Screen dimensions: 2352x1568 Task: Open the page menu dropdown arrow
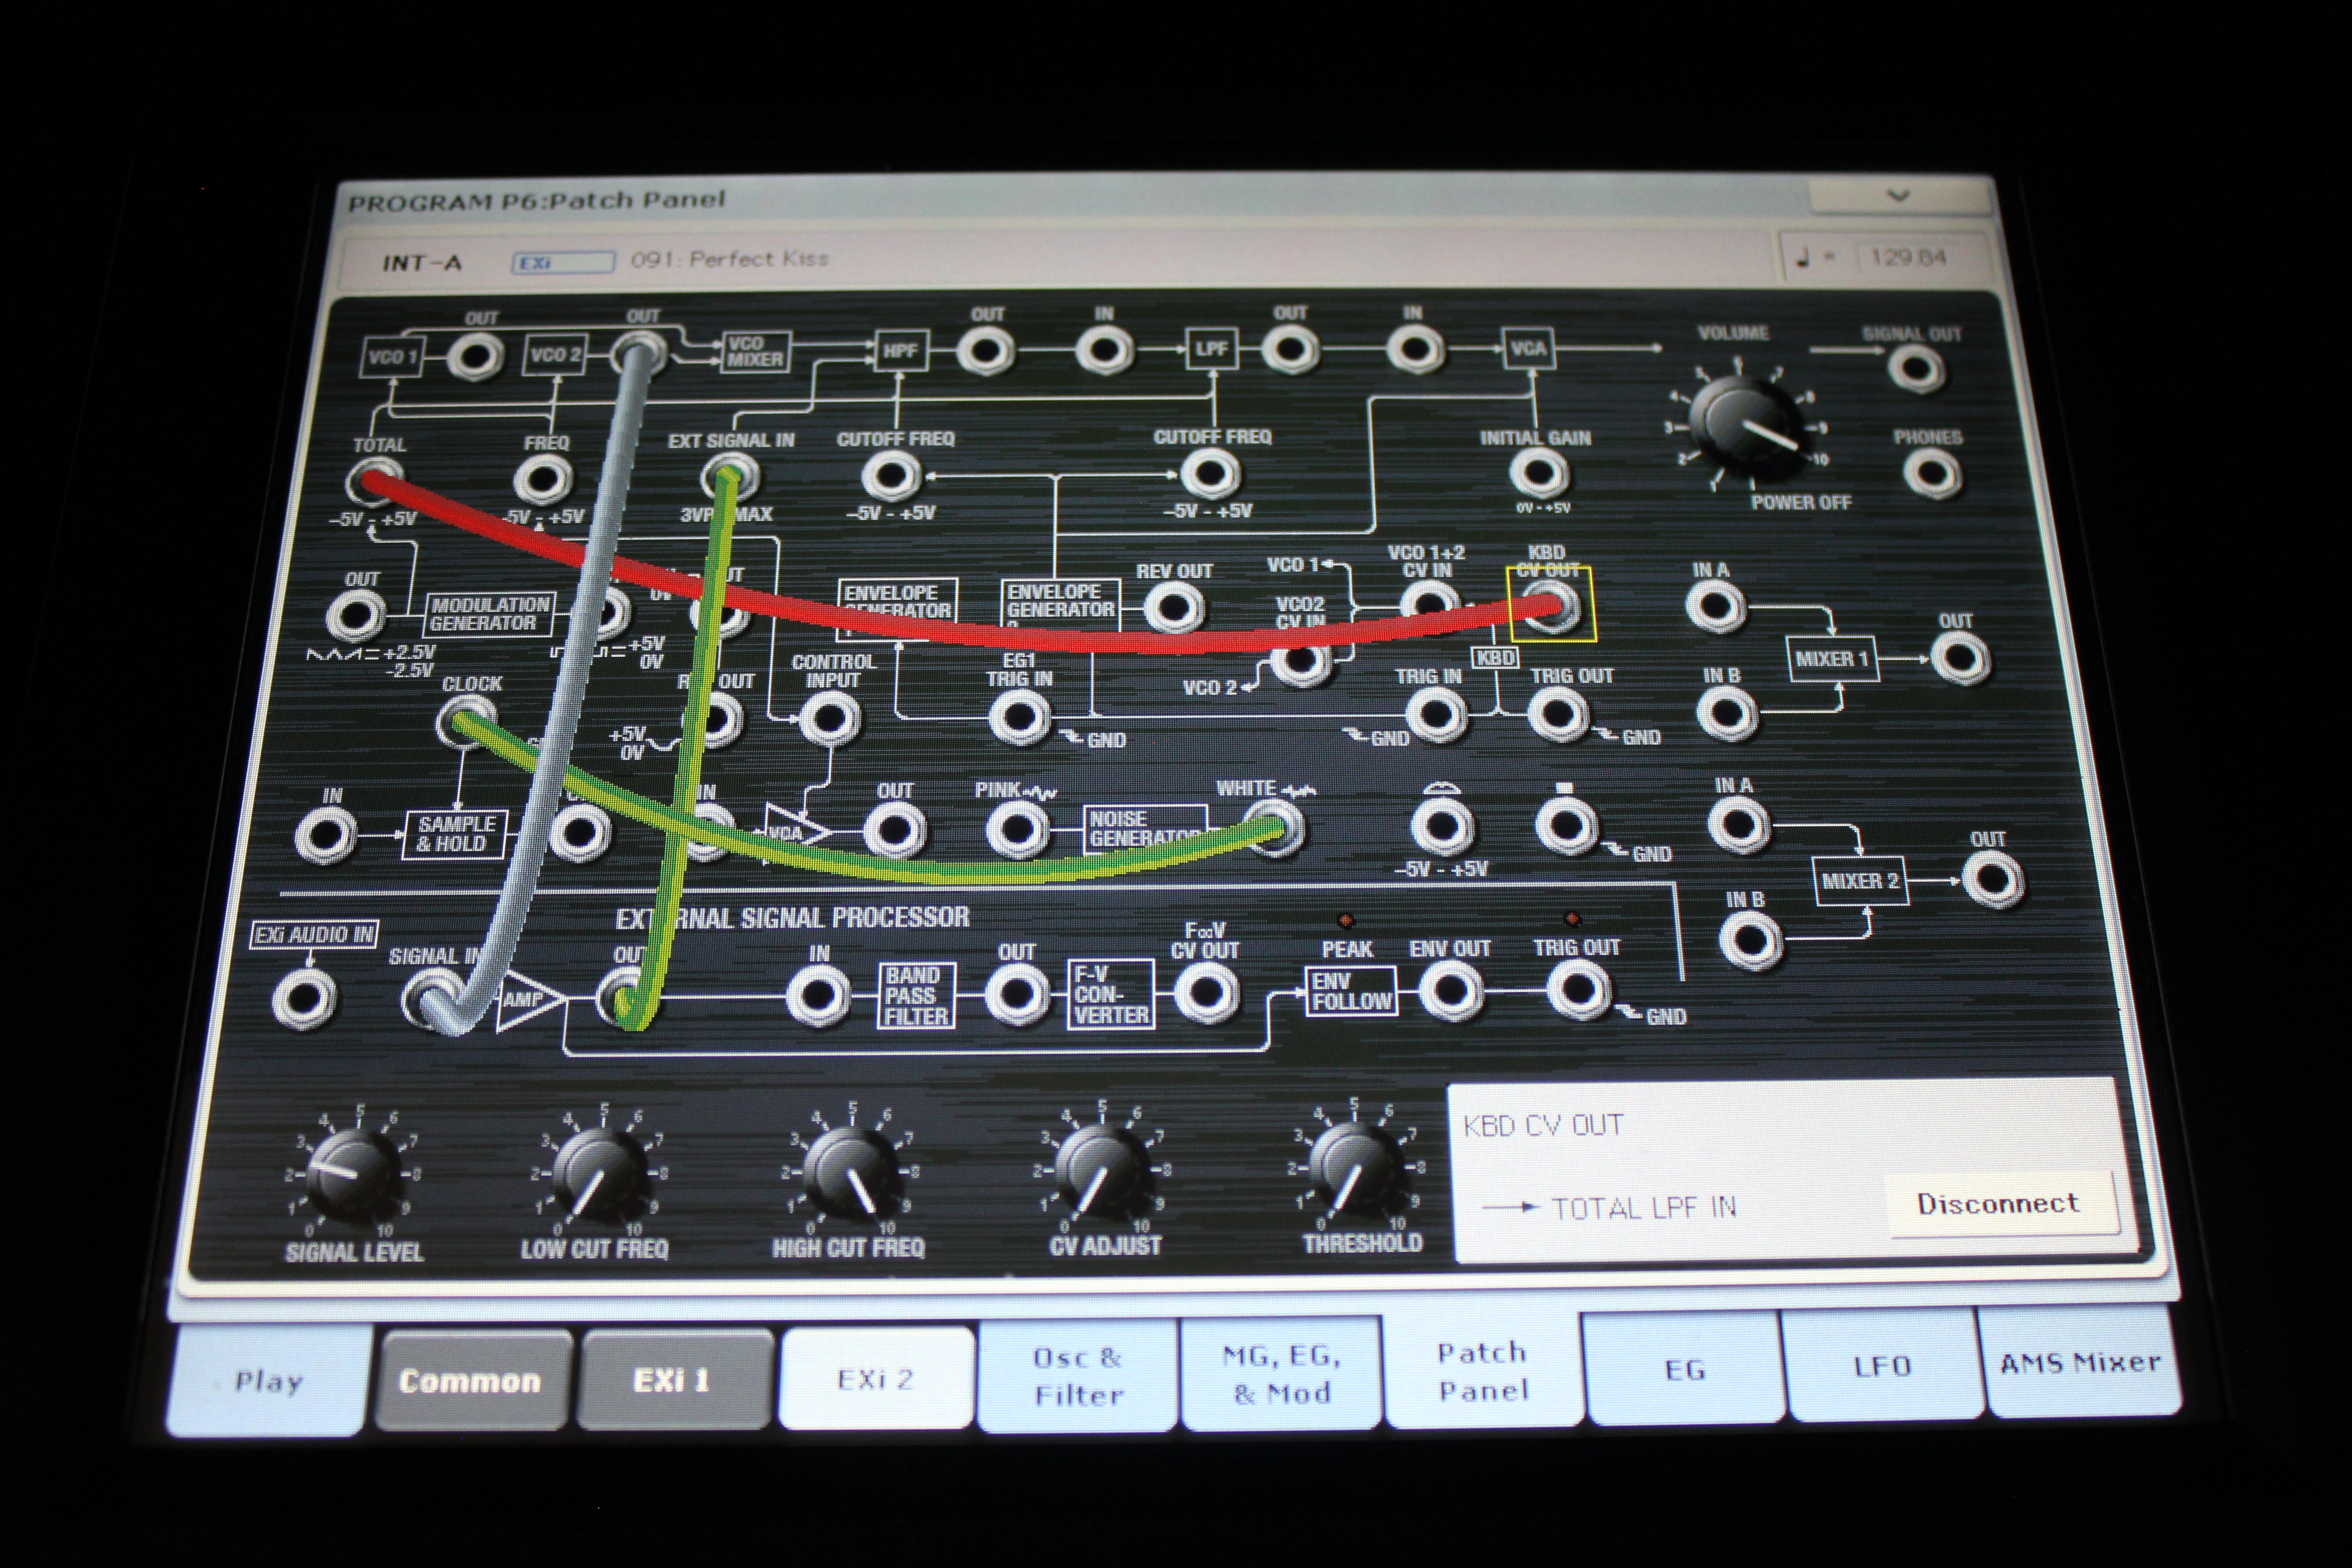1897,196
